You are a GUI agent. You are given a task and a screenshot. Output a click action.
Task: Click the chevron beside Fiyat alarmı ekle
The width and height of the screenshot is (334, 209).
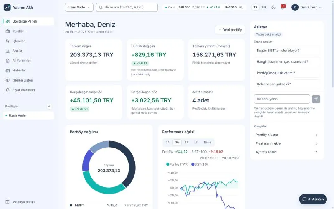pyautogui.click(x=317, y=143)
